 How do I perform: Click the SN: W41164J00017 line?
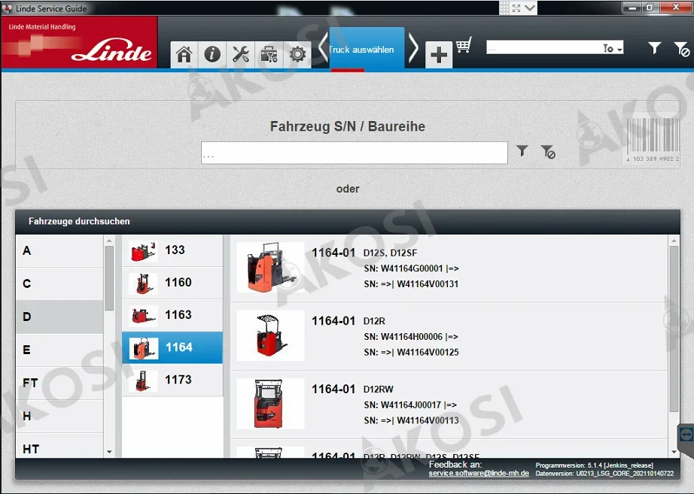point(410,405)
